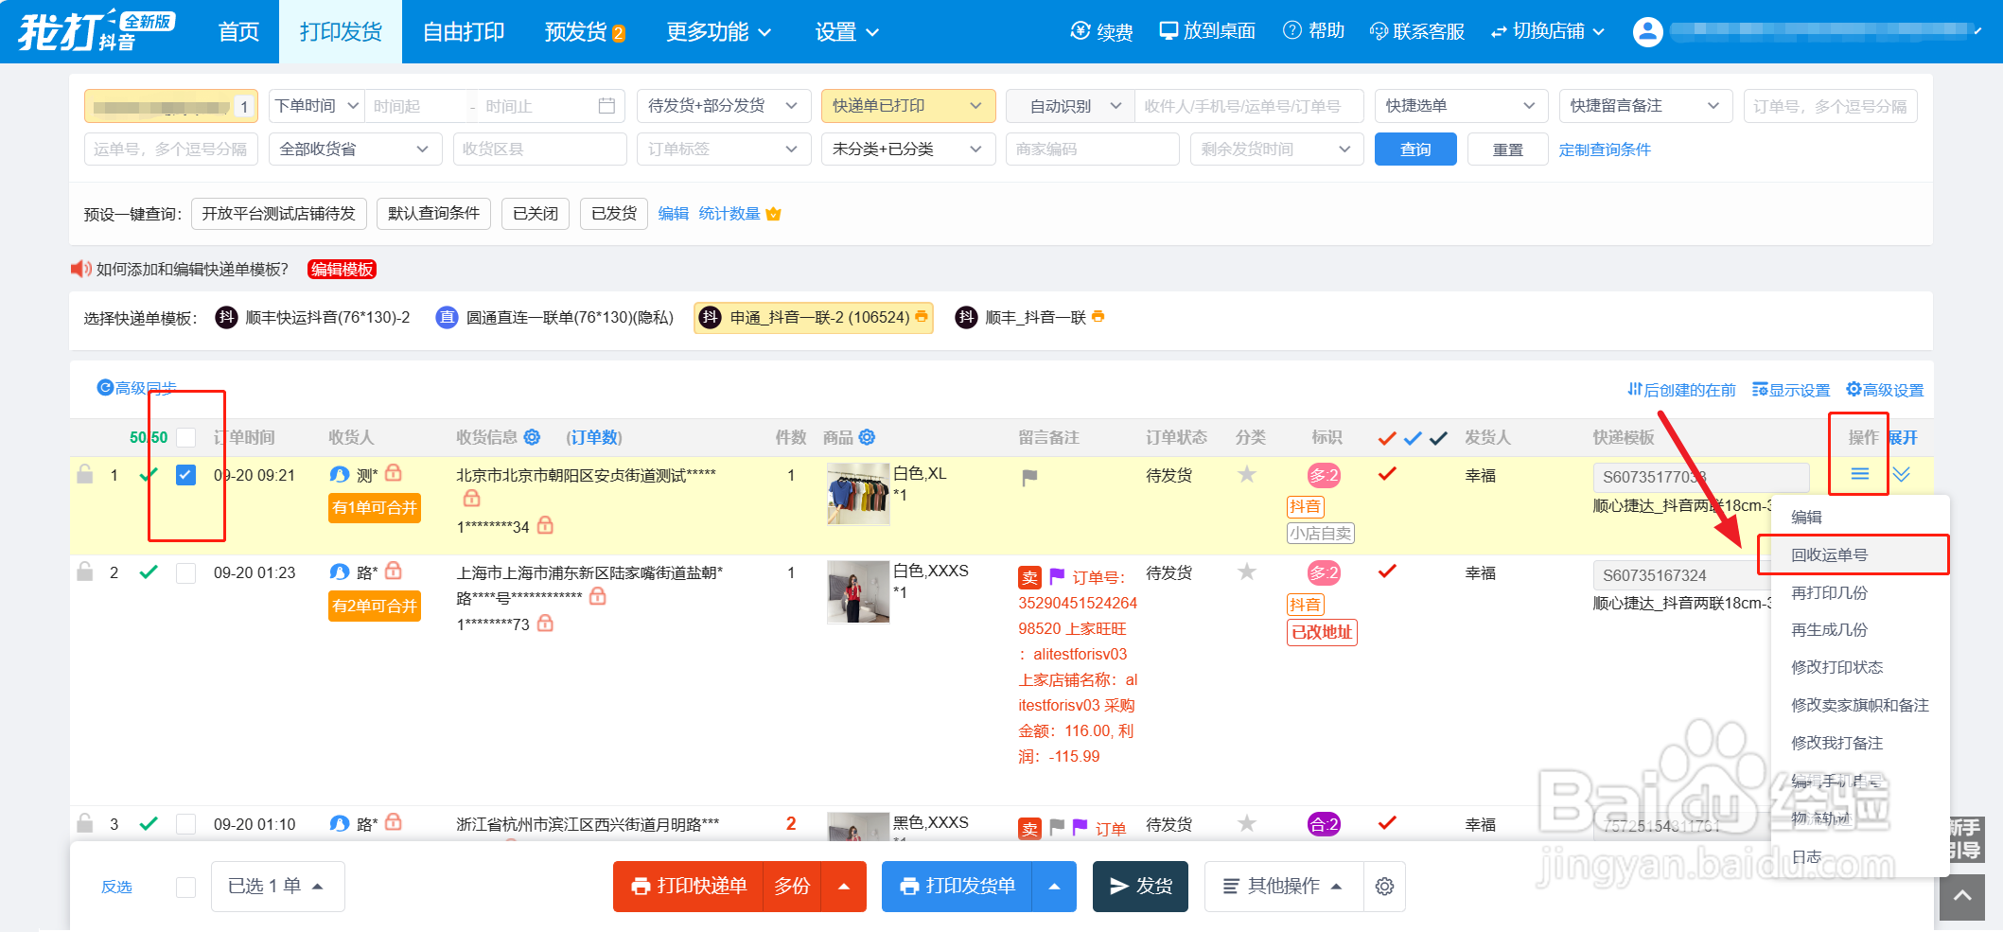Open the 快捷留言备注 dropdown
The width and height of the screenshot is (2003, 932).
click(x=1645, y=106)
